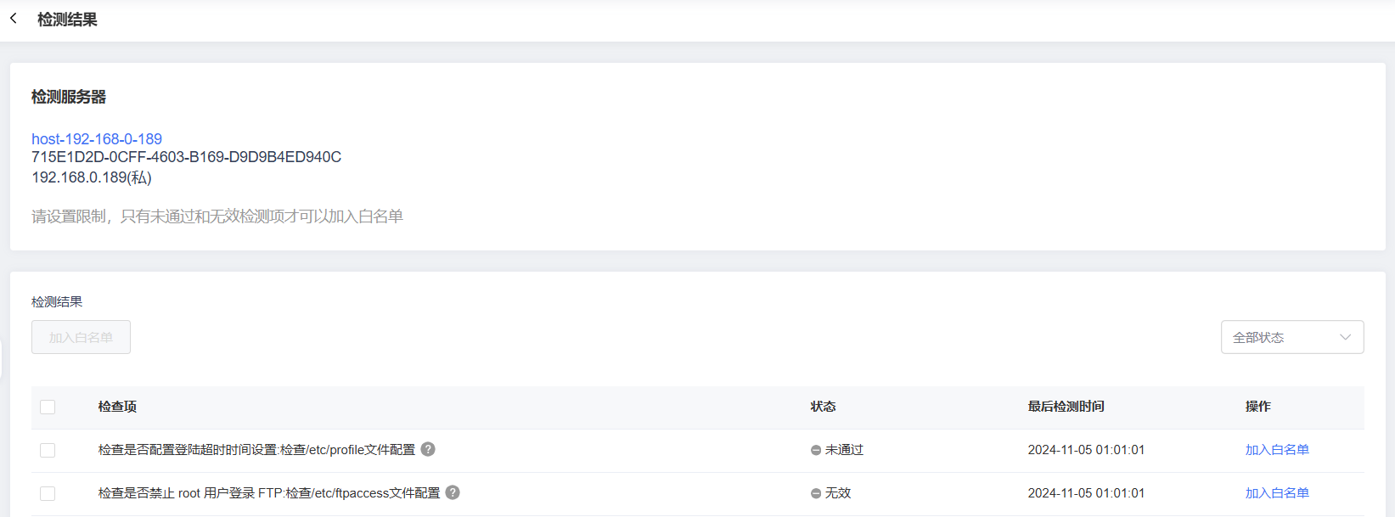Viewport: 1395px width, 517px height.
Task: Check the box for /etc/profile check row
Action: point(48,450)
